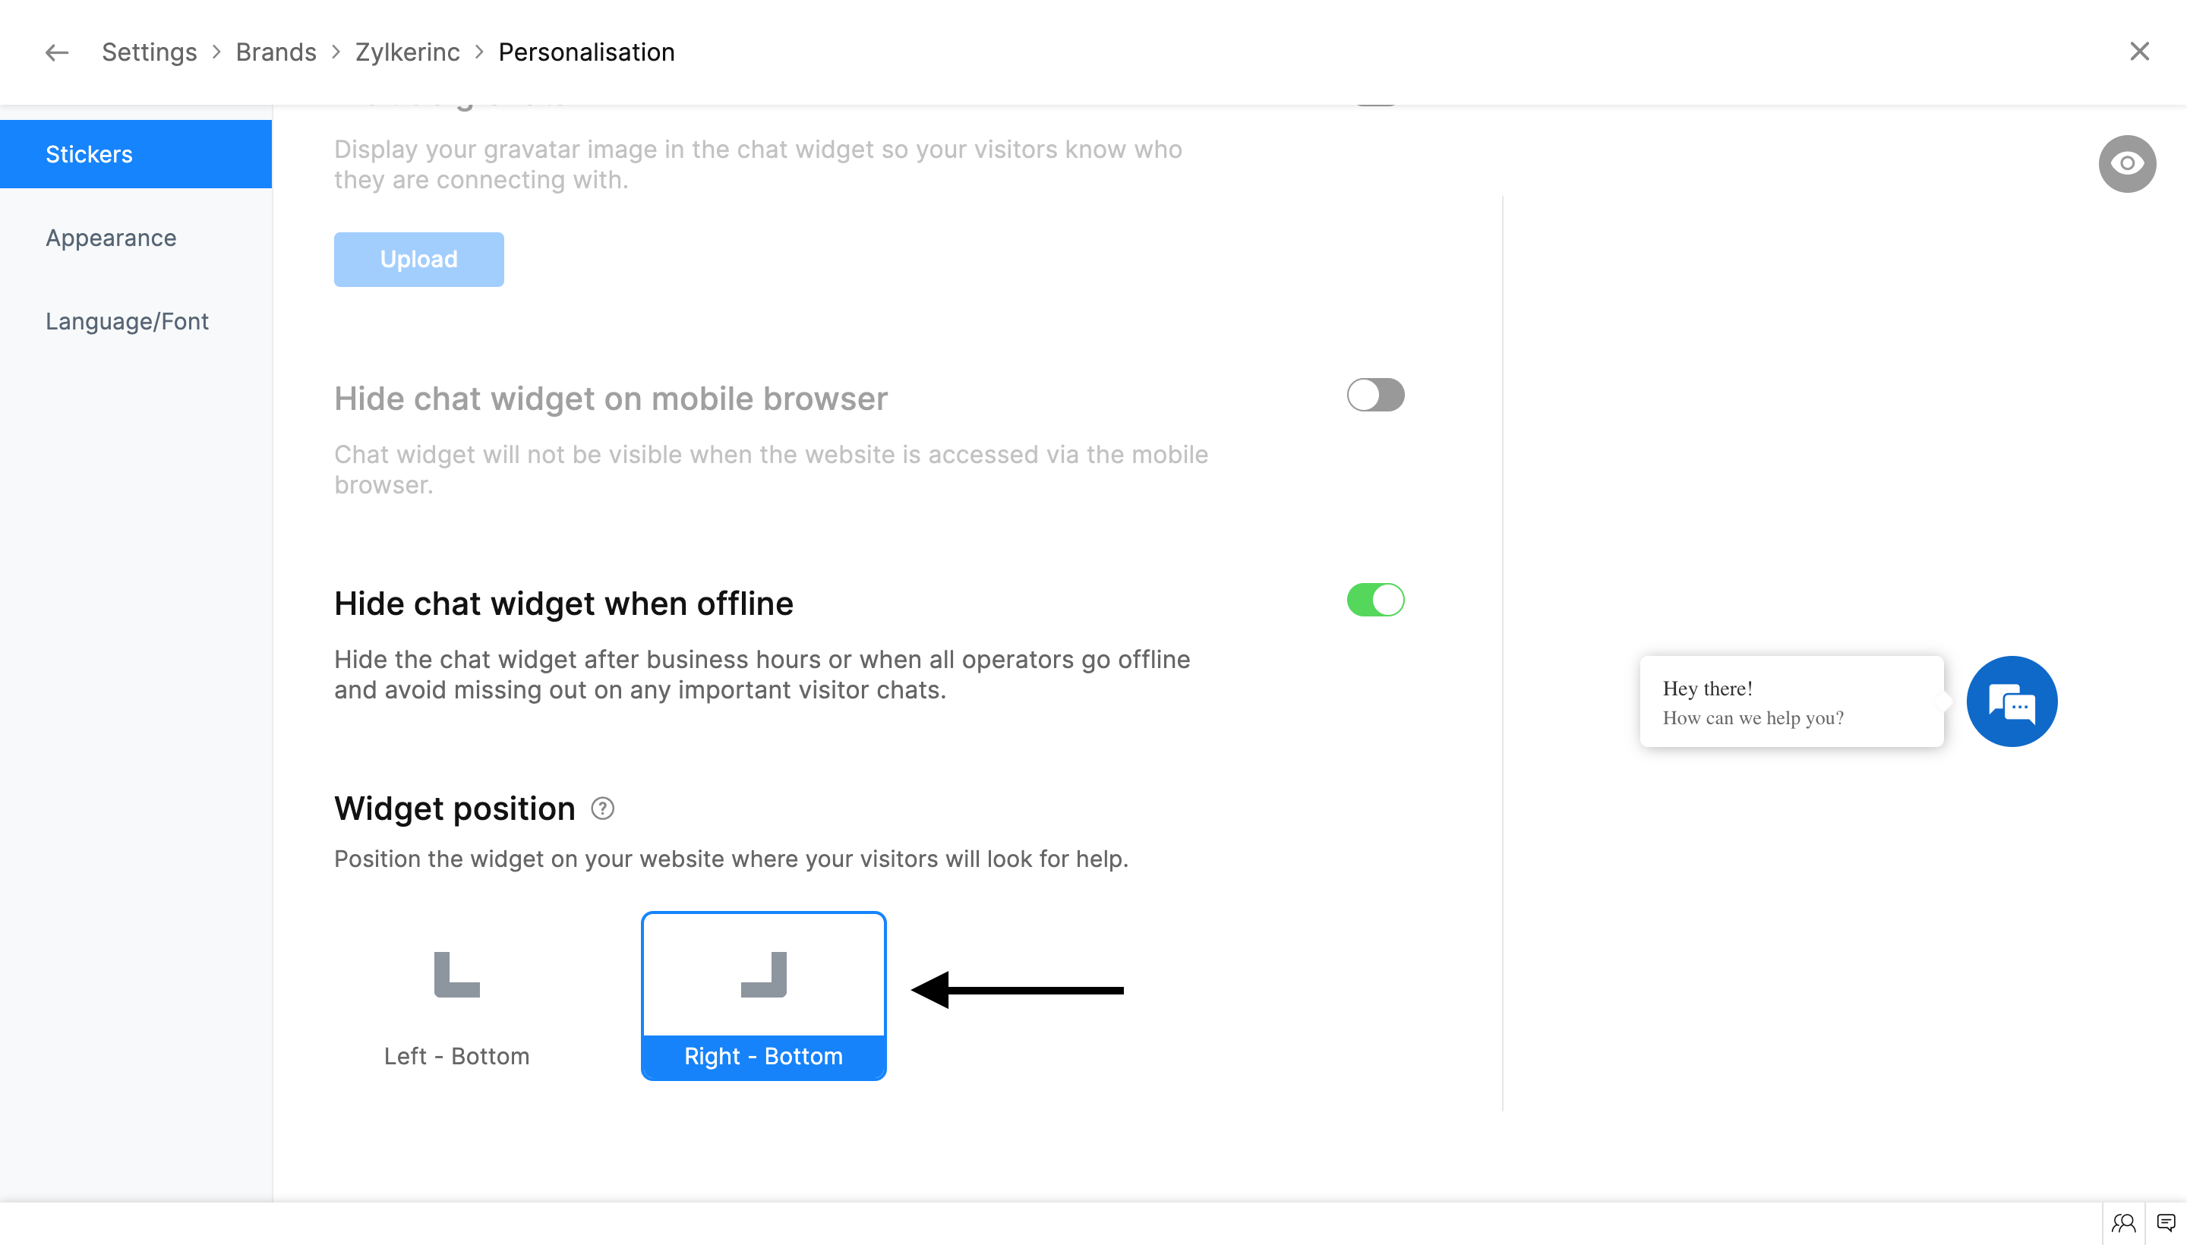Viewport: 2187px width, 1245px height.
Task: Close the Personalisation settings panel
Action: (2139, 52)
